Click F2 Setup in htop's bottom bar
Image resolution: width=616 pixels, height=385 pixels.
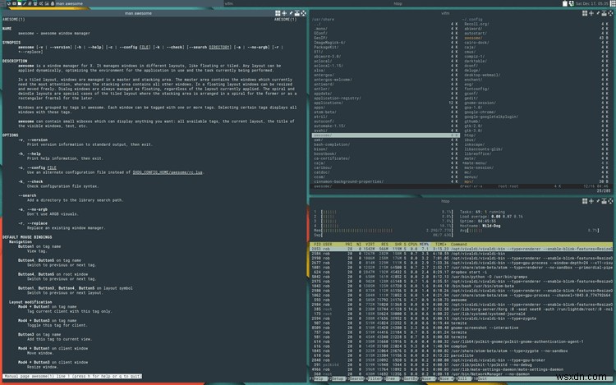pos(337,379)
